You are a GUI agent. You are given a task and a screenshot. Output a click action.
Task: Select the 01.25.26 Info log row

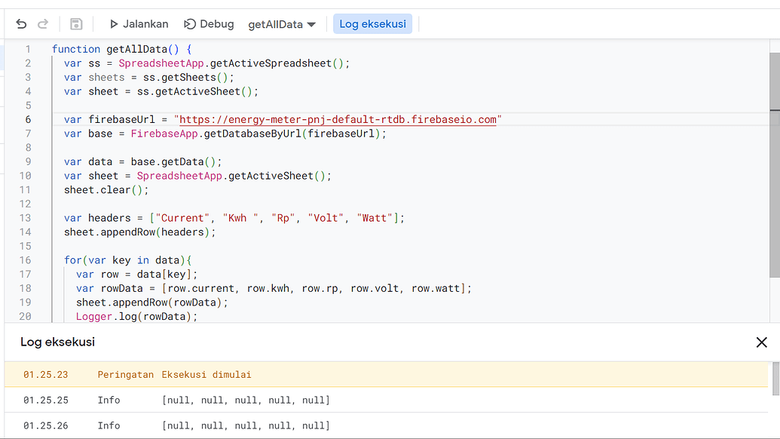(x=246, y=425)
